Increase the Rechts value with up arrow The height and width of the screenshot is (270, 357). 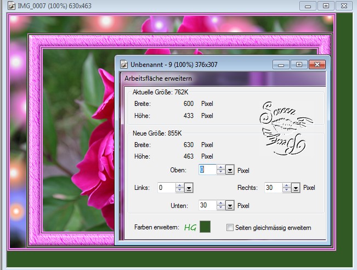coord(287,185)
